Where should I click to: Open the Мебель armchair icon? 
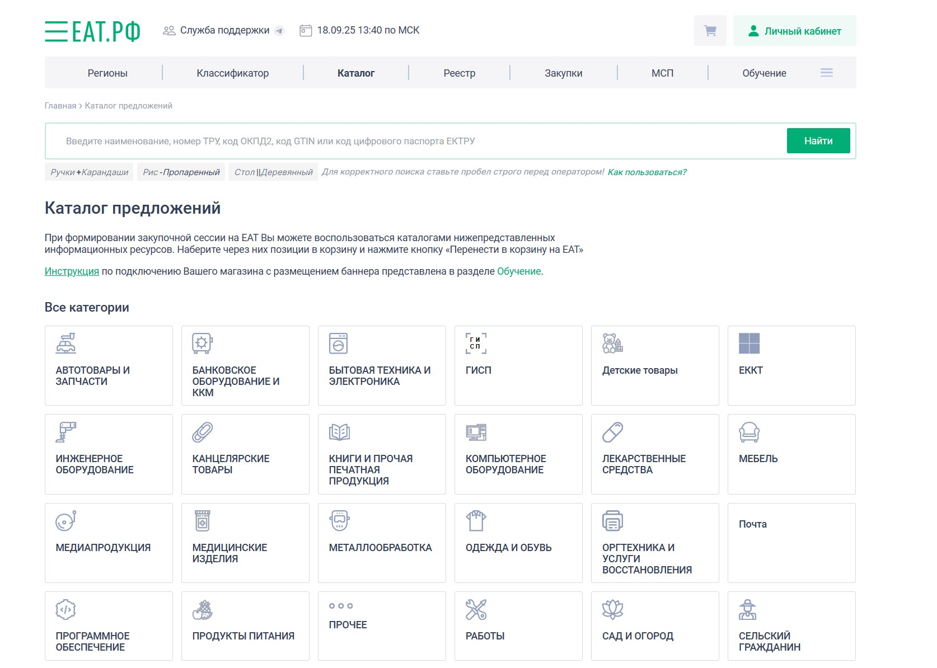[x=749, y=432]
